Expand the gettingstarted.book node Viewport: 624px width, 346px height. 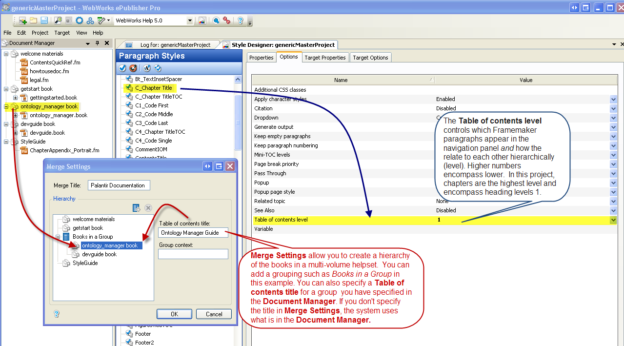click(x=16, y=98)
